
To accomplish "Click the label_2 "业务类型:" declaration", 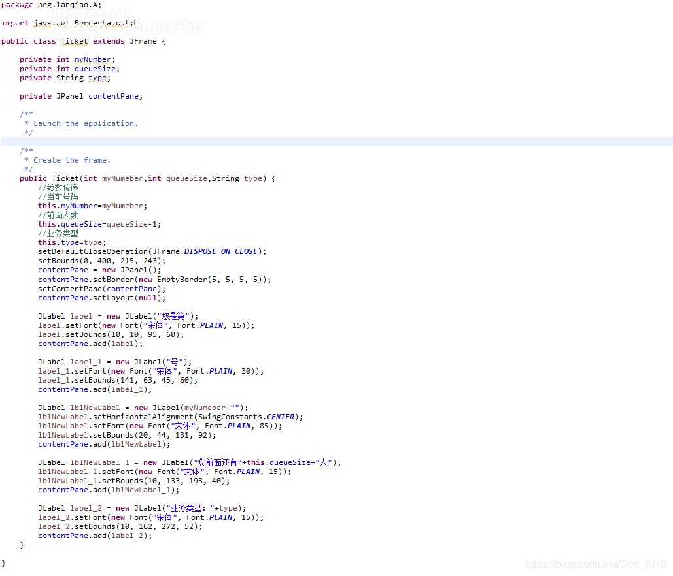I will pos(142,508).
